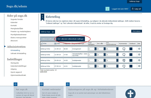Screen dimensions: 151x98
Task: Click the cross logo in the footer
Action: pos(131,94)
